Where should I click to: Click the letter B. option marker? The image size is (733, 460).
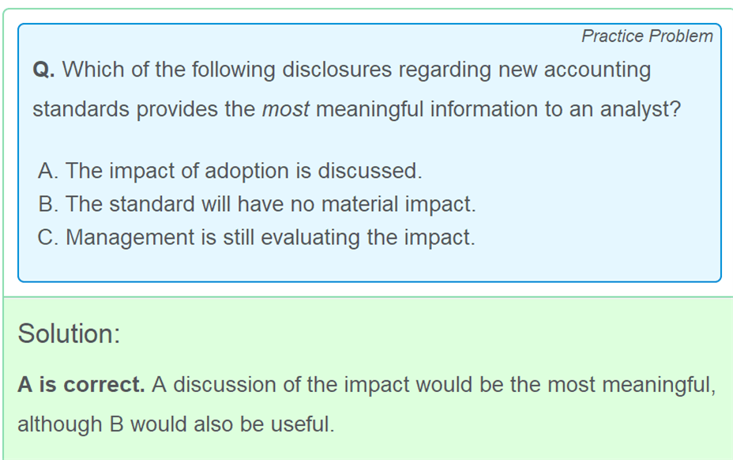click(48, 205)
